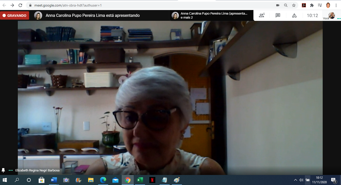Viewport: 341px width, 185px height.
Task: Click the camera permission icon in address bar
Action: [x=278, y=5]
